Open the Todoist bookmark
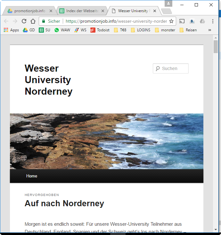Image resolution: width=221 pixels, height=235 pixels. [x=100, y=30]
